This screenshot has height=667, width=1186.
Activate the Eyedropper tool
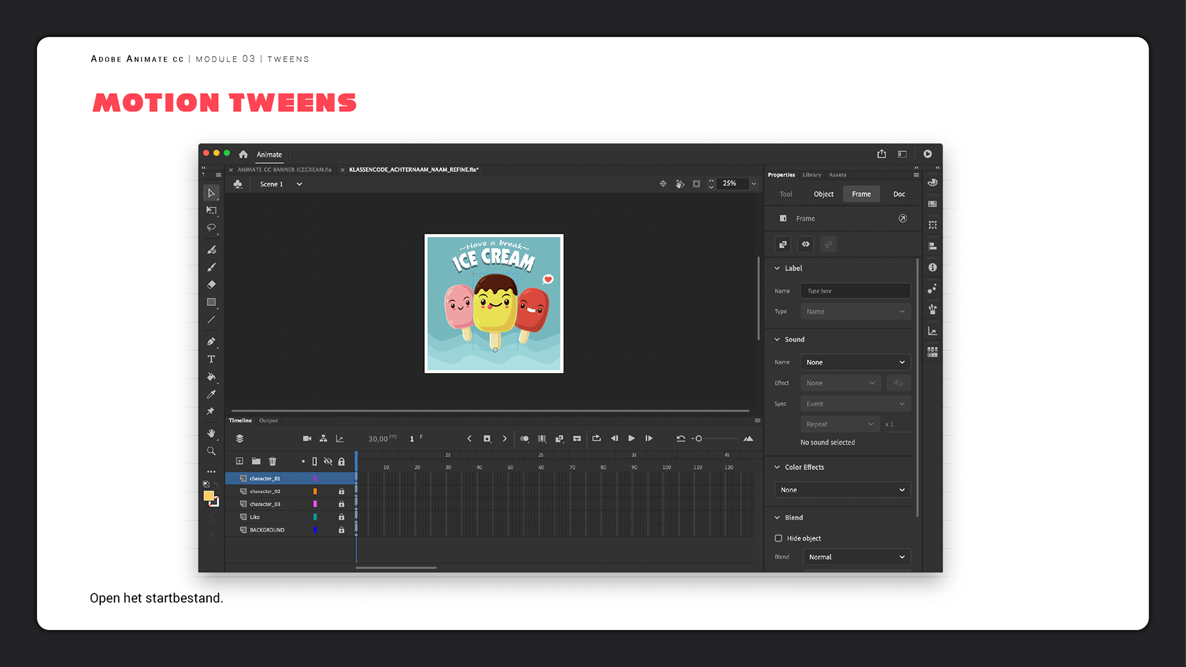point(211,394)
